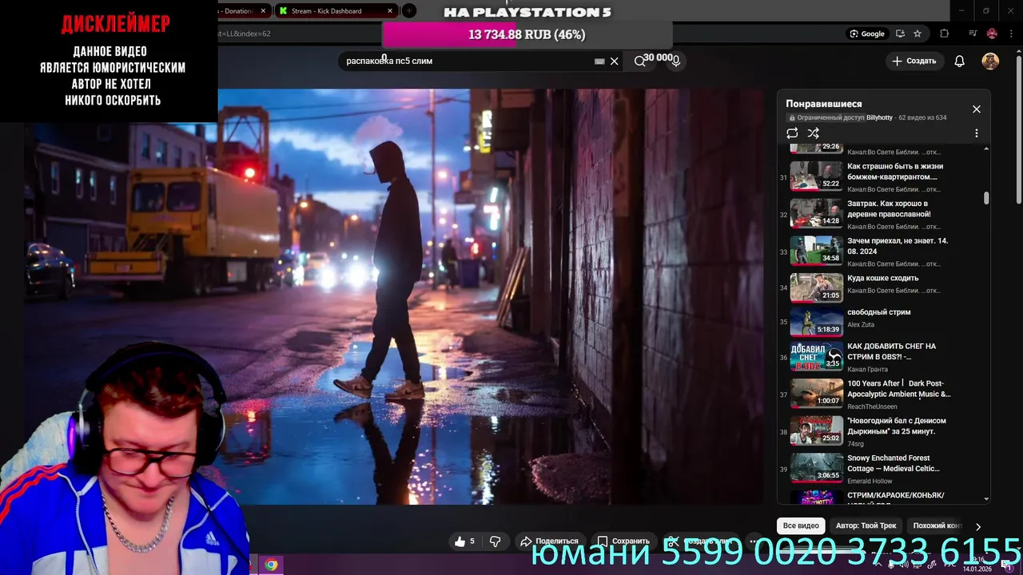Image resolution: width=1023 pixels, height=575 pixels.
Task: Open the on-screen keyboard icon in search
Action: (x=599, y=61)
